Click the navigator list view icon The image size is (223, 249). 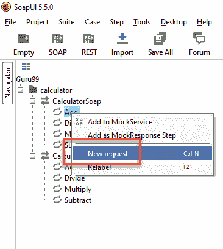[26, 67]
